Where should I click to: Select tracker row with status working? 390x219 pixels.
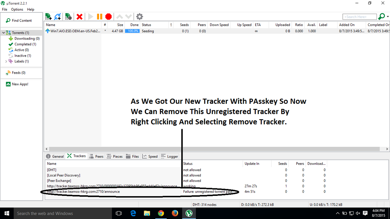[x=186, y=186]
